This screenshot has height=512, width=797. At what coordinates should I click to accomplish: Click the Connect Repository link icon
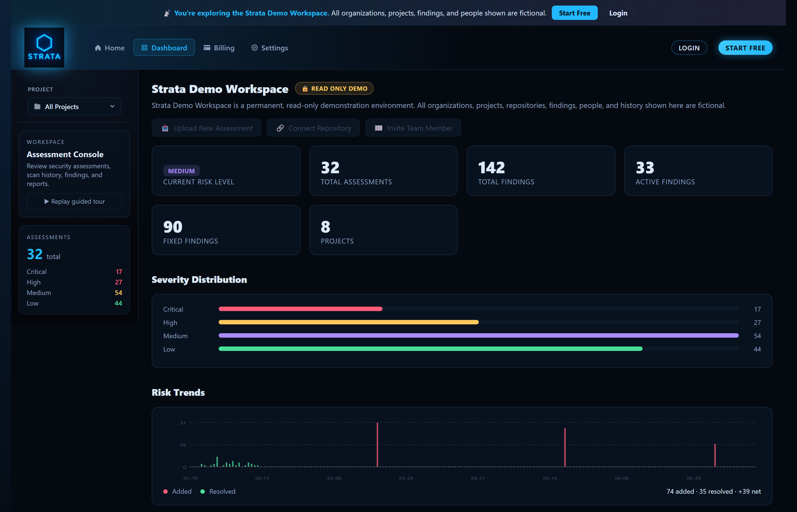coord(280,128)
